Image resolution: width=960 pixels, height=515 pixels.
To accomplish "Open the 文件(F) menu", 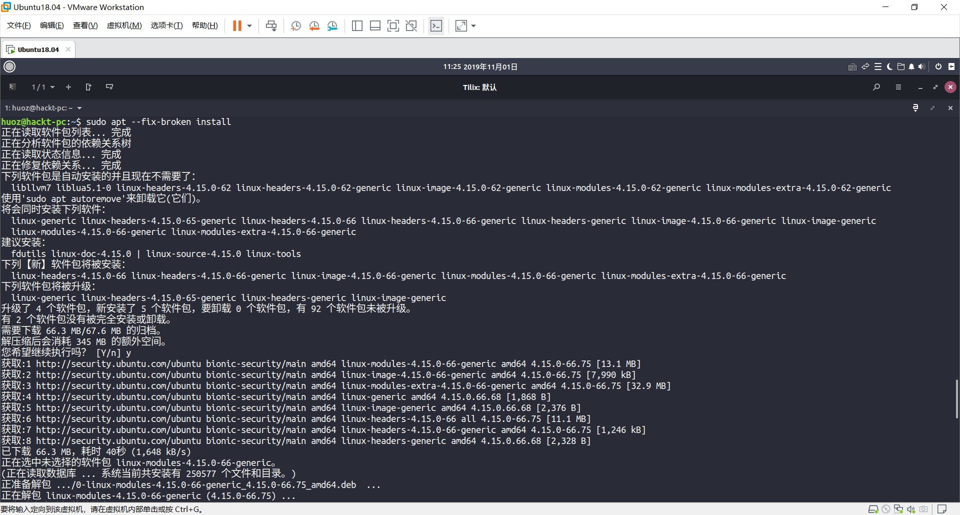I will [19, 25].
